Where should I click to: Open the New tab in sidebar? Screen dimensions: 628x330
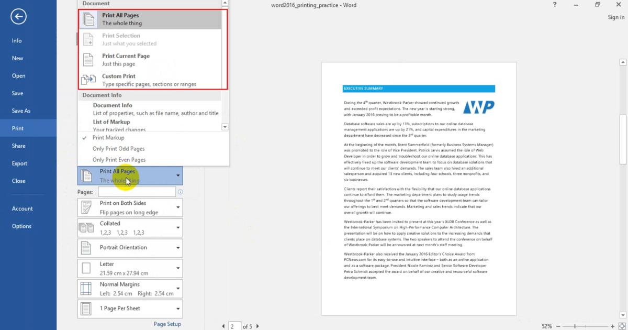(28, 58)
